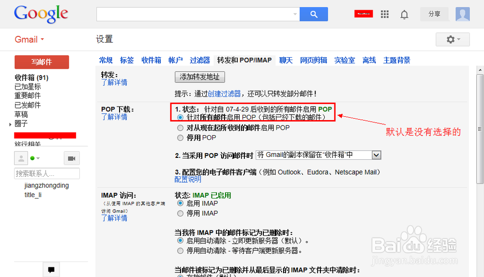The height and width of the screenshot is (277, 484).
Task: Open the 标签 settings tab
Action: pyautogui.click(x=127, y=60)
